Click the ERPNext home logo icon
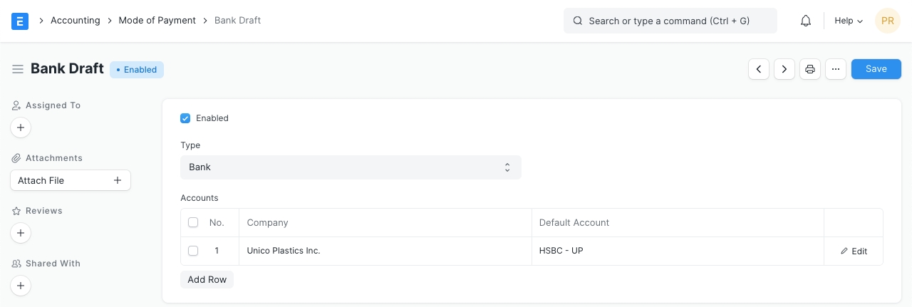Image resolution: width=912 pixels, height=307 pixels. tap(20, 21)
